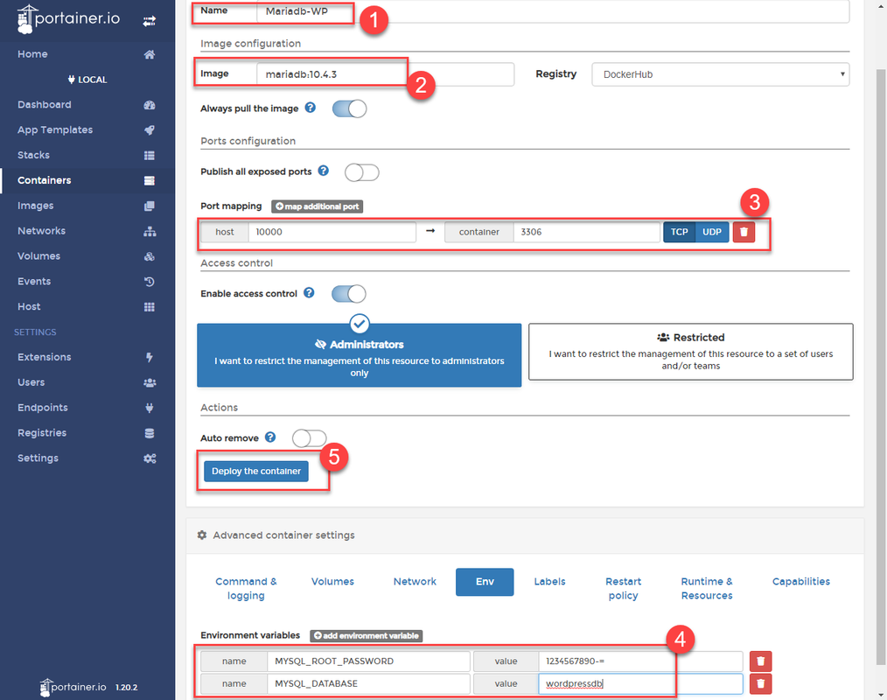The height and width of the screenshot is (700, 887).
Task: Enable Publish all exposed ports switch
Action: pyautogui.click(x=361, y=172)
